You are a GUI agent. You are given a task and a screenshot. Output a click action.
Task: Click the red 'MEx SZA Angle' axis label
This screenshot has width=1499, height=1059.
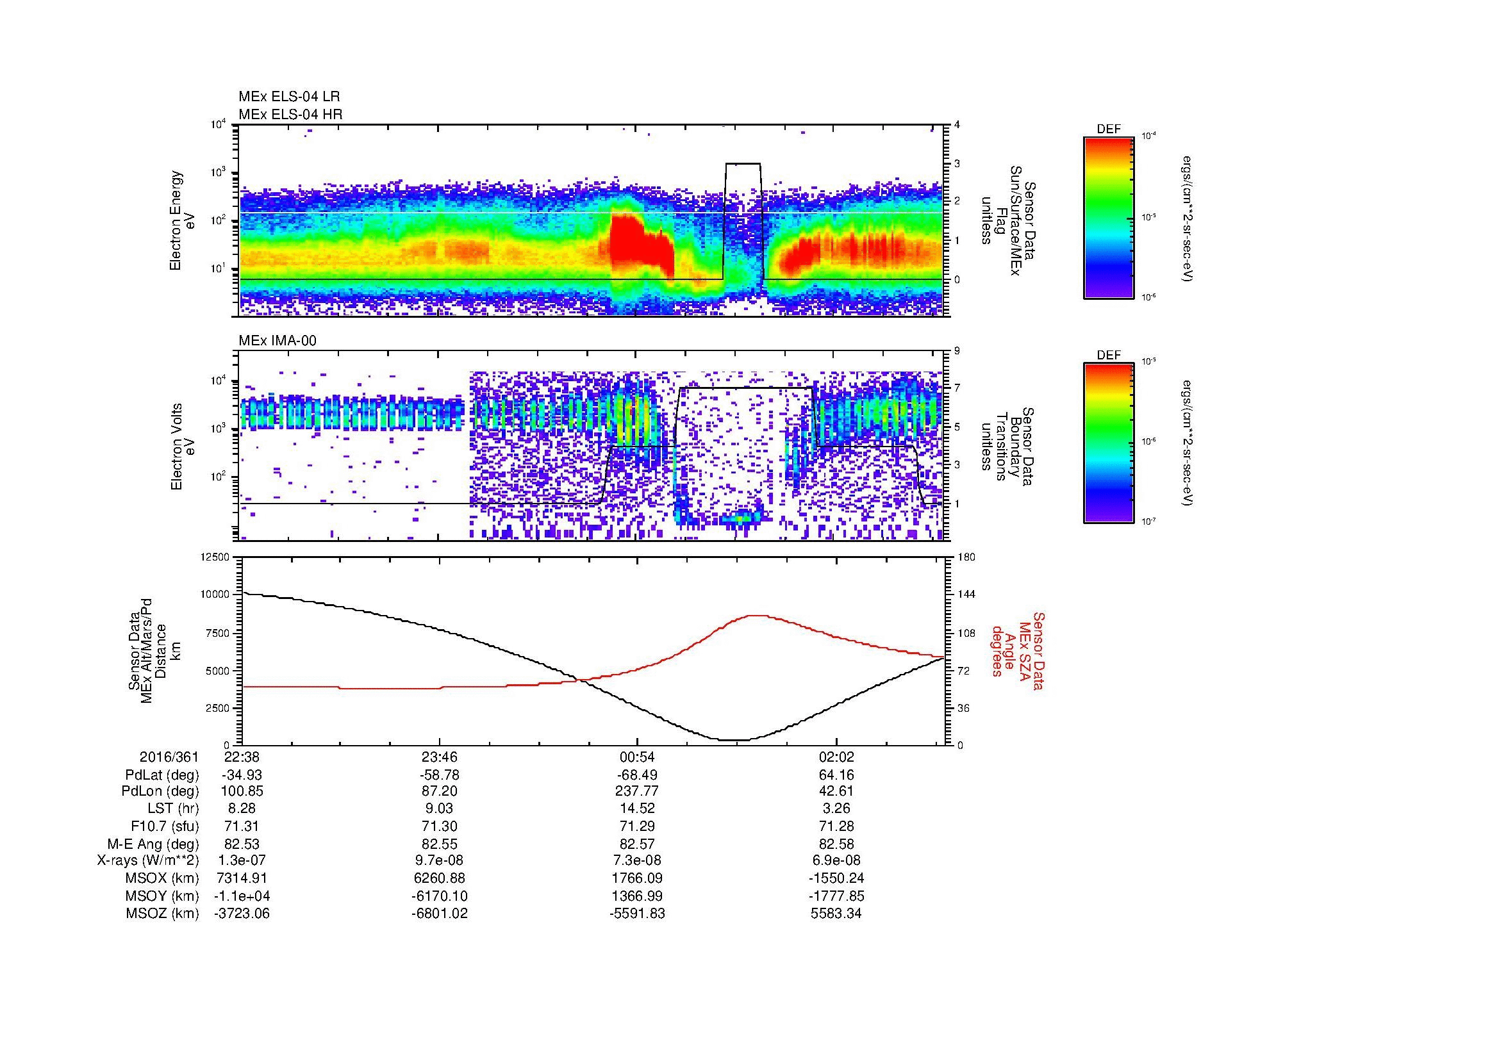coord(1017,650)
